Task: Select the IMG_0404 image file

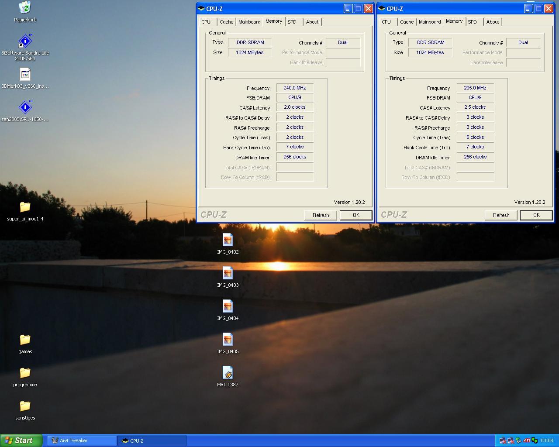Action: 228,307
